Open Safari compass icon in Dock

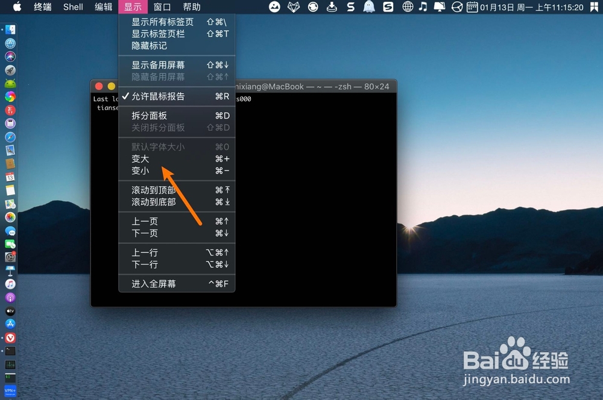click(x=10, y=137)
